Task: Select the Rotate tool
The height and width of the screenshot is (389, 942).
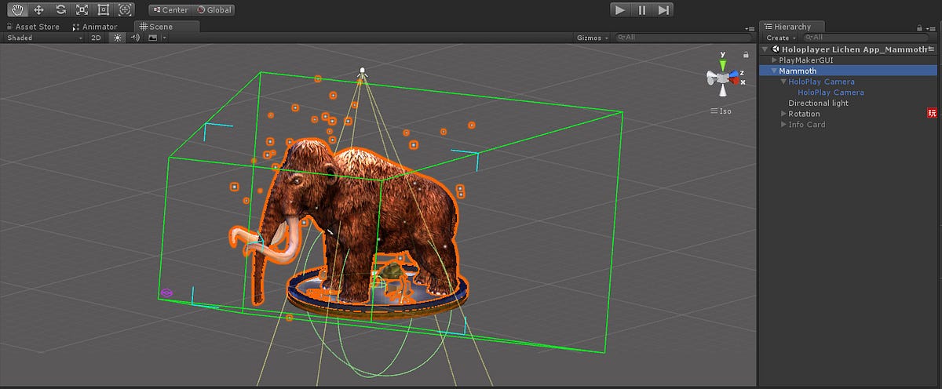Action: click(x=60, y=10)
